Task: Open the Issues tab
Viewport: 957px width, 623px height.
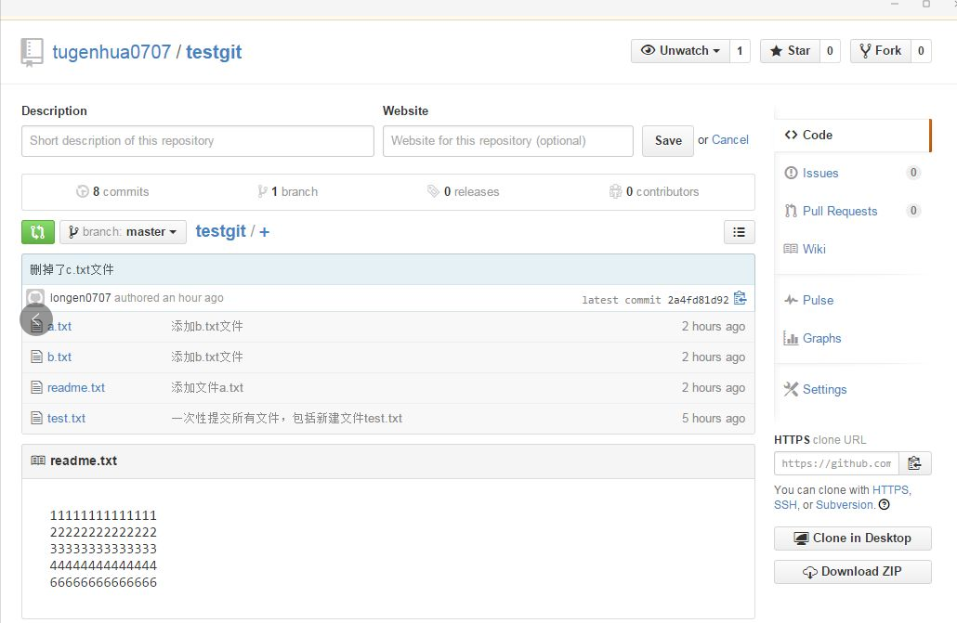Action: tap(853, 173)
